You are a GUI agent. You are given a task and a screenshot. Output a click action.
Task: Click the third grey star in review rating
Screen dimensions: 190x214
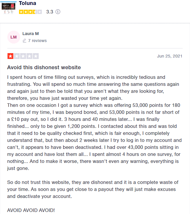point(23,56)
